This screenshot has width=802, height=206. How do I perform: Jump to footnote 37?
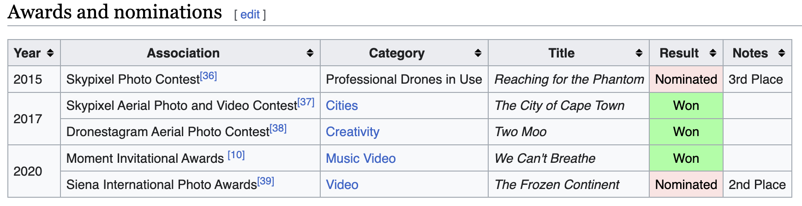(x=306, y=102)
